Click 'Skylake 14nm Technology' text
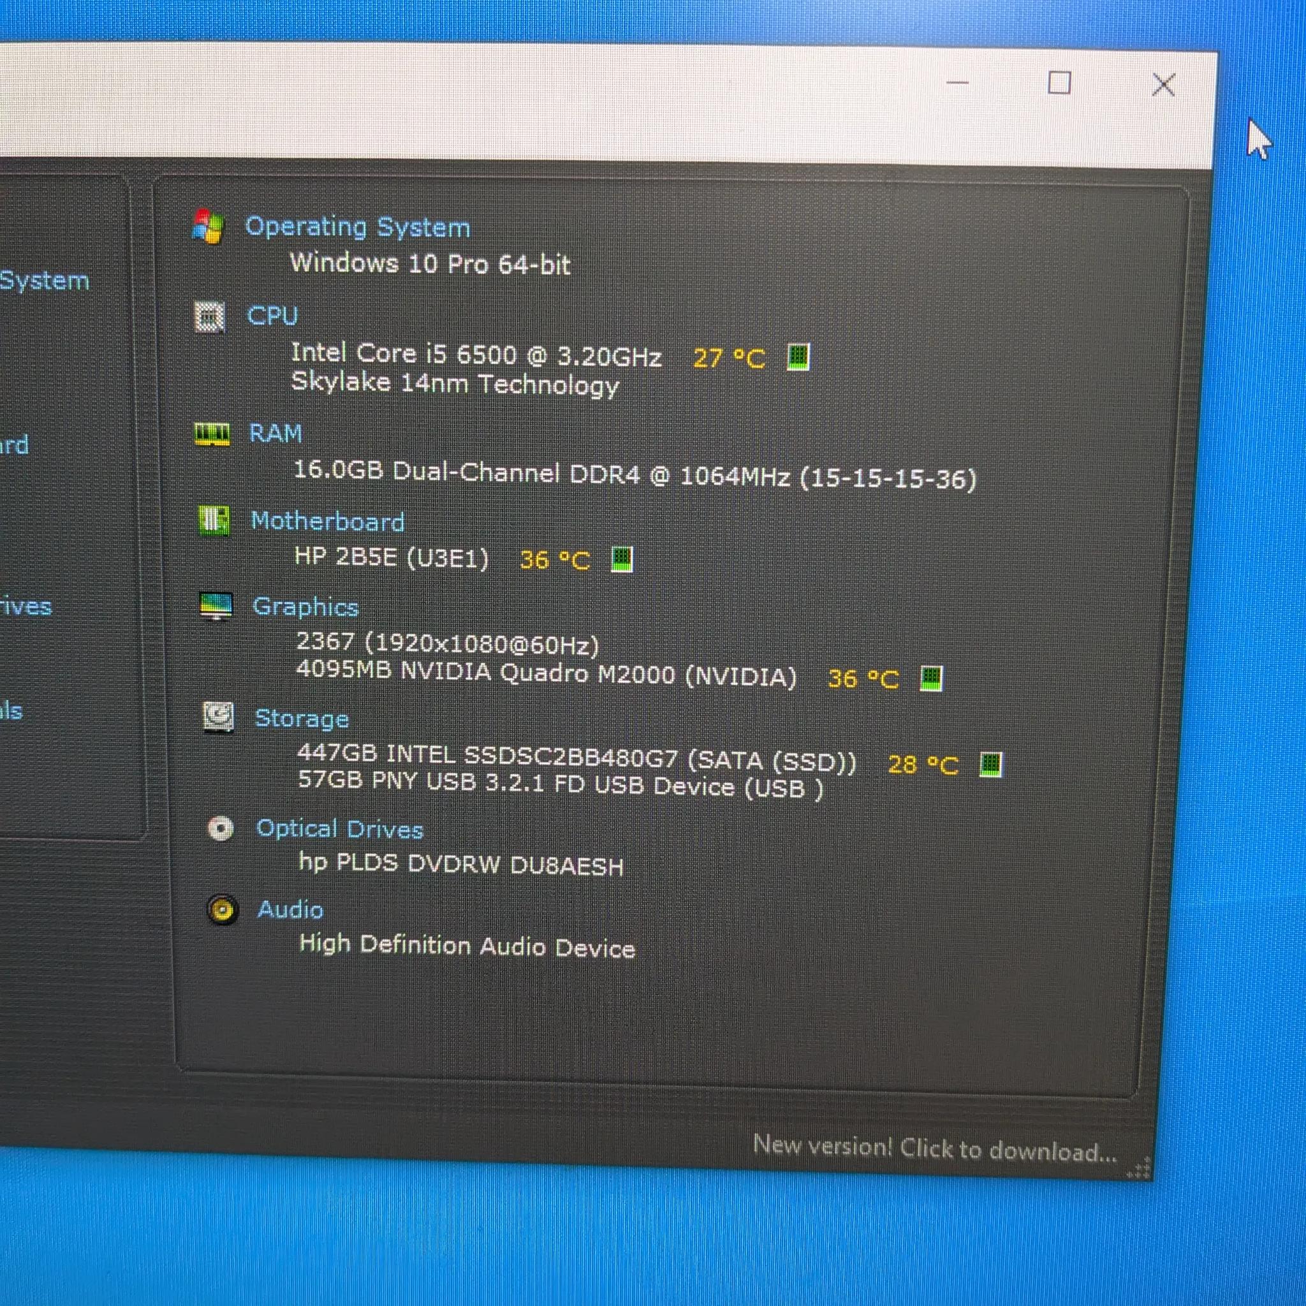The width and height of the screenshot is (1306, 1306). tap(455, 384)
